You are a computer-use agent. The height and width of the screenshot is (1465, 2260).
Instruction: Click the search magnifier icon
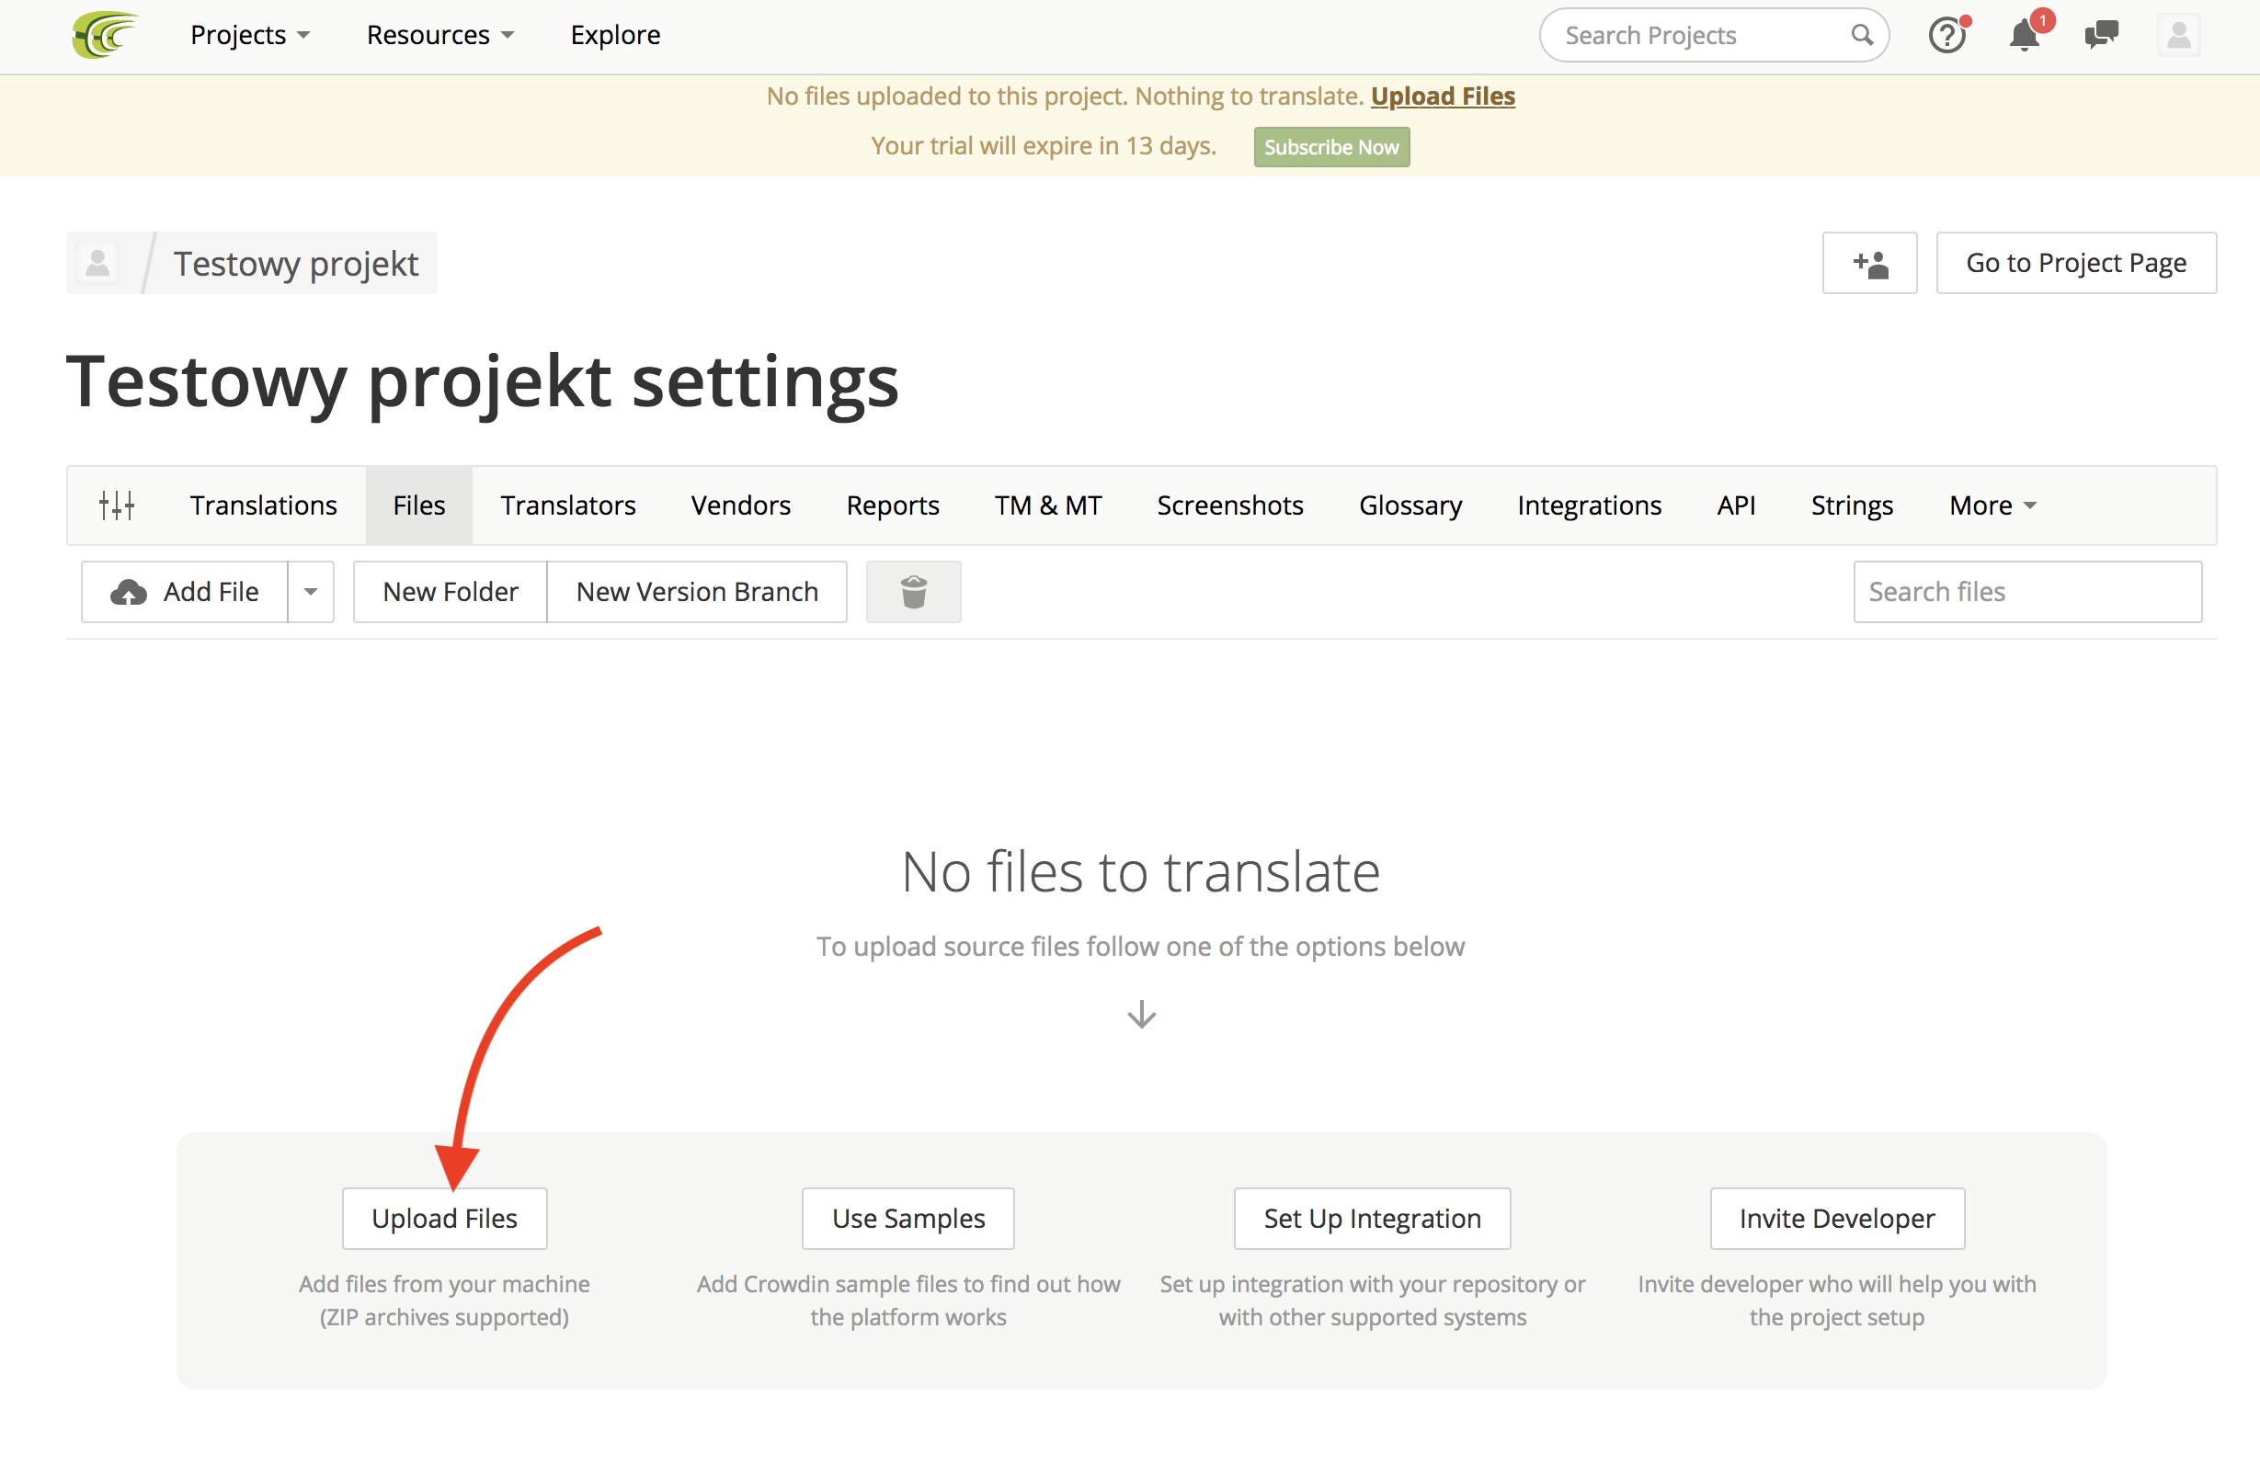1861,36
